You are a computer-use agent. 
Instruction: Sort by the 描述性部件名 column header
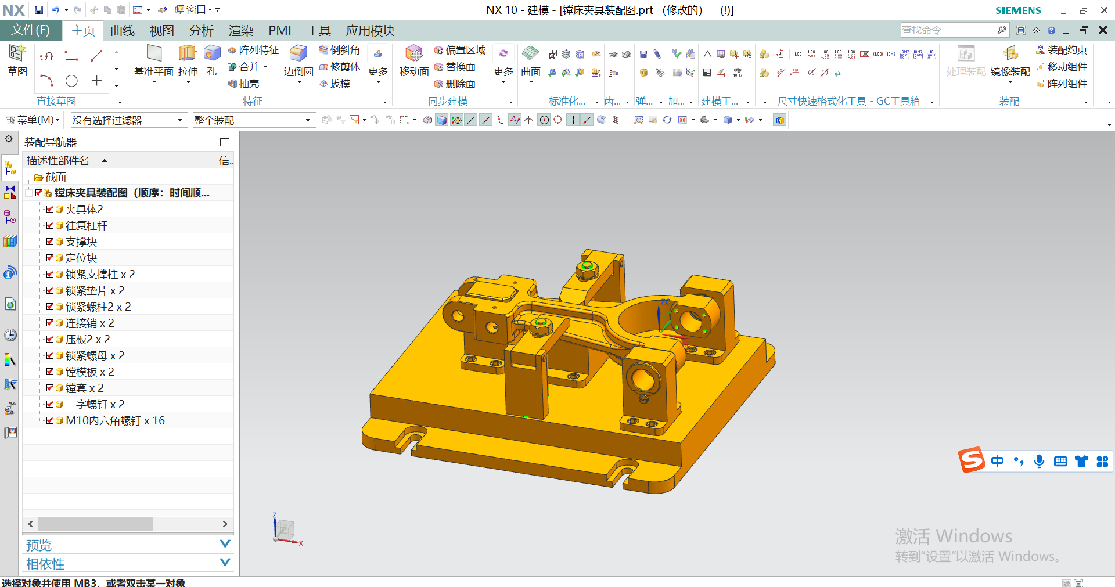[119, 161]
